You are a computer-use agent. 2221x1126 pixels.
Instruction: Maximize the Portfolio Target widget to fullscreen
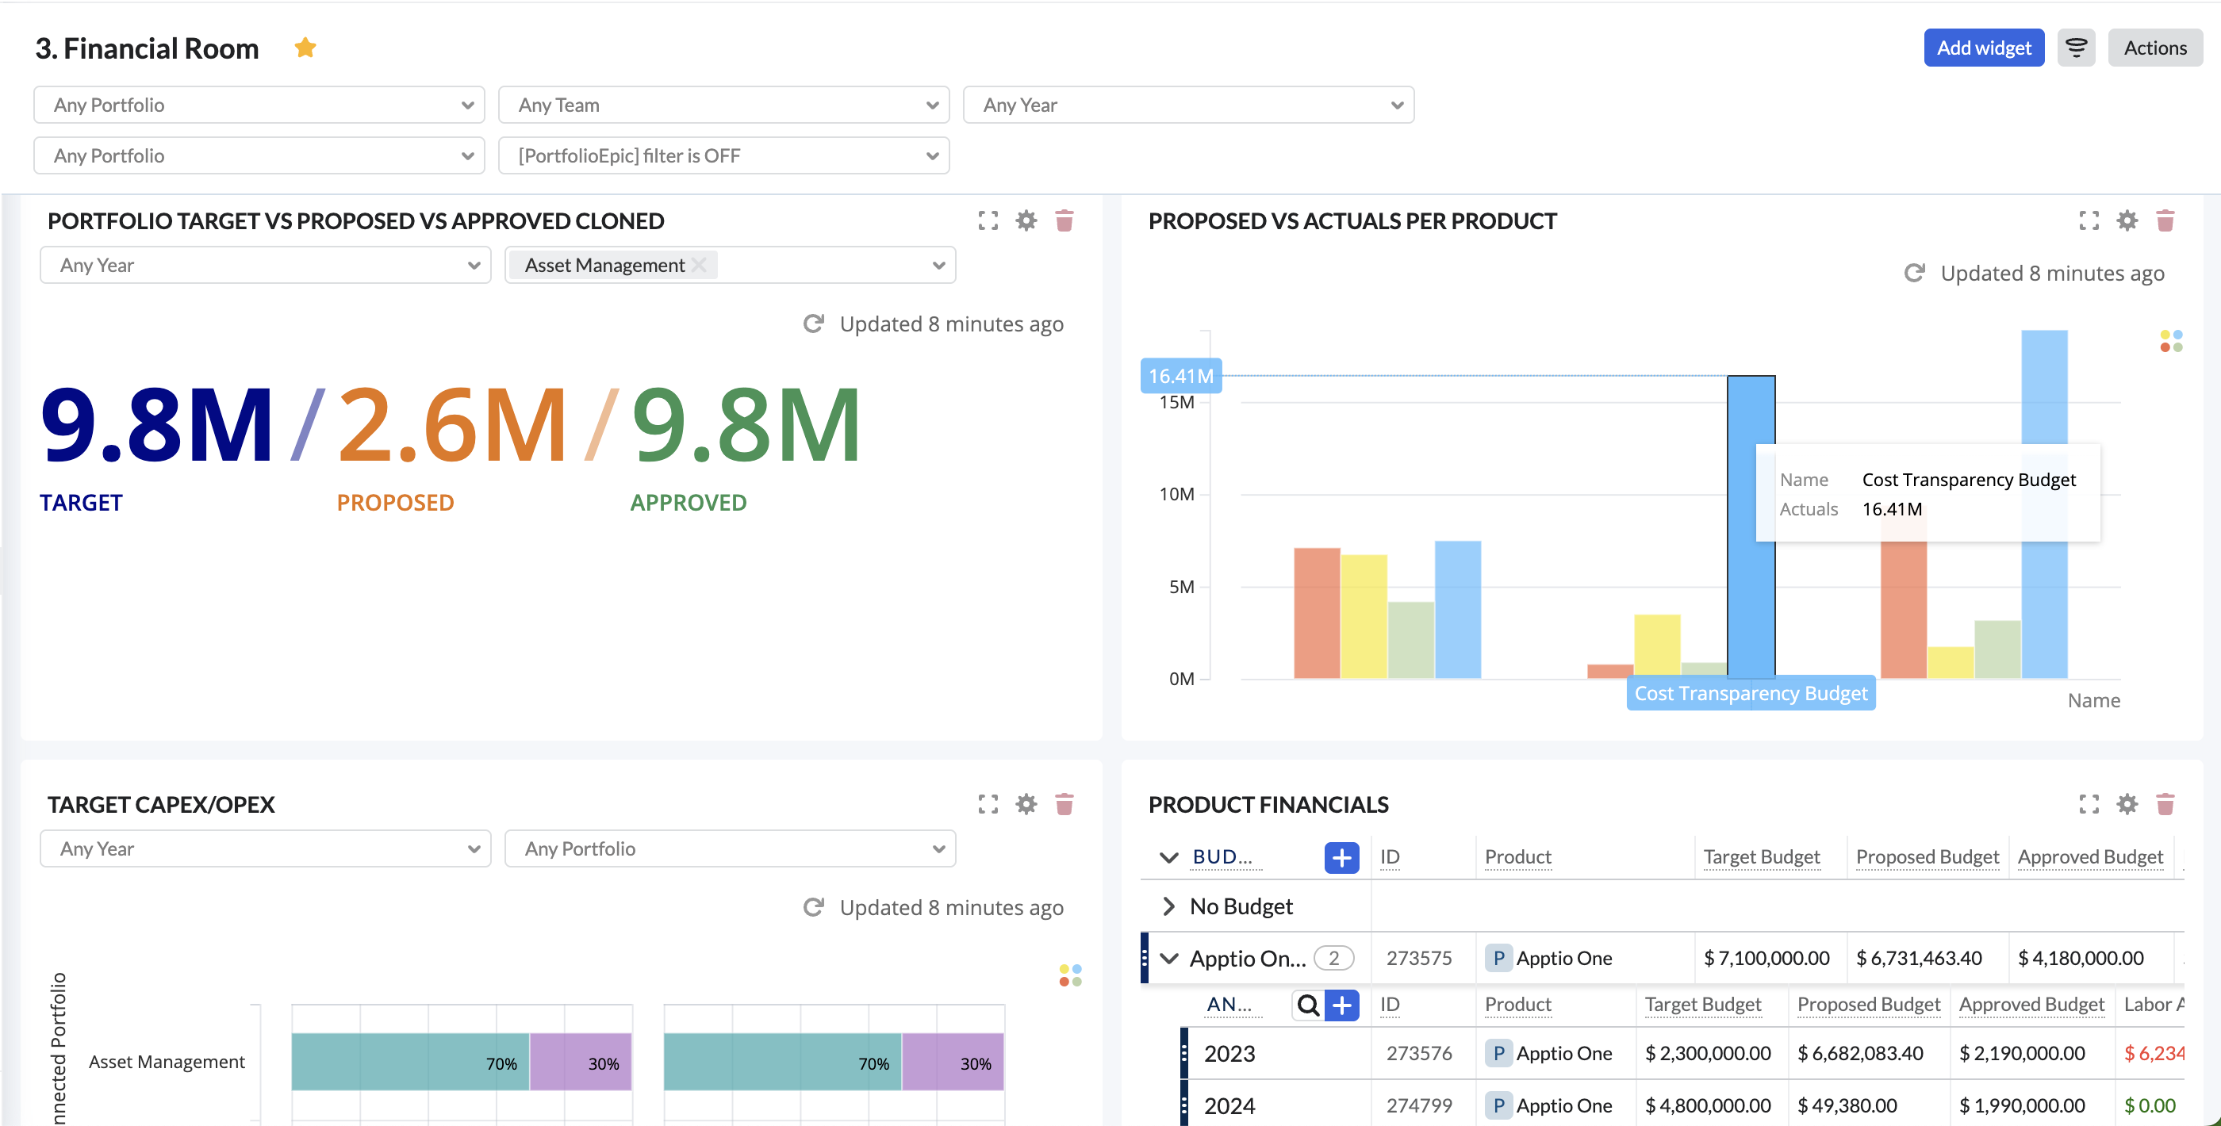(x=988, y=220)
